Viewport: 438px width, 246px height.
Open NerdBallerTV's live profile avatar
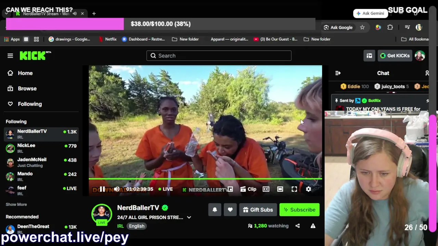102,214
